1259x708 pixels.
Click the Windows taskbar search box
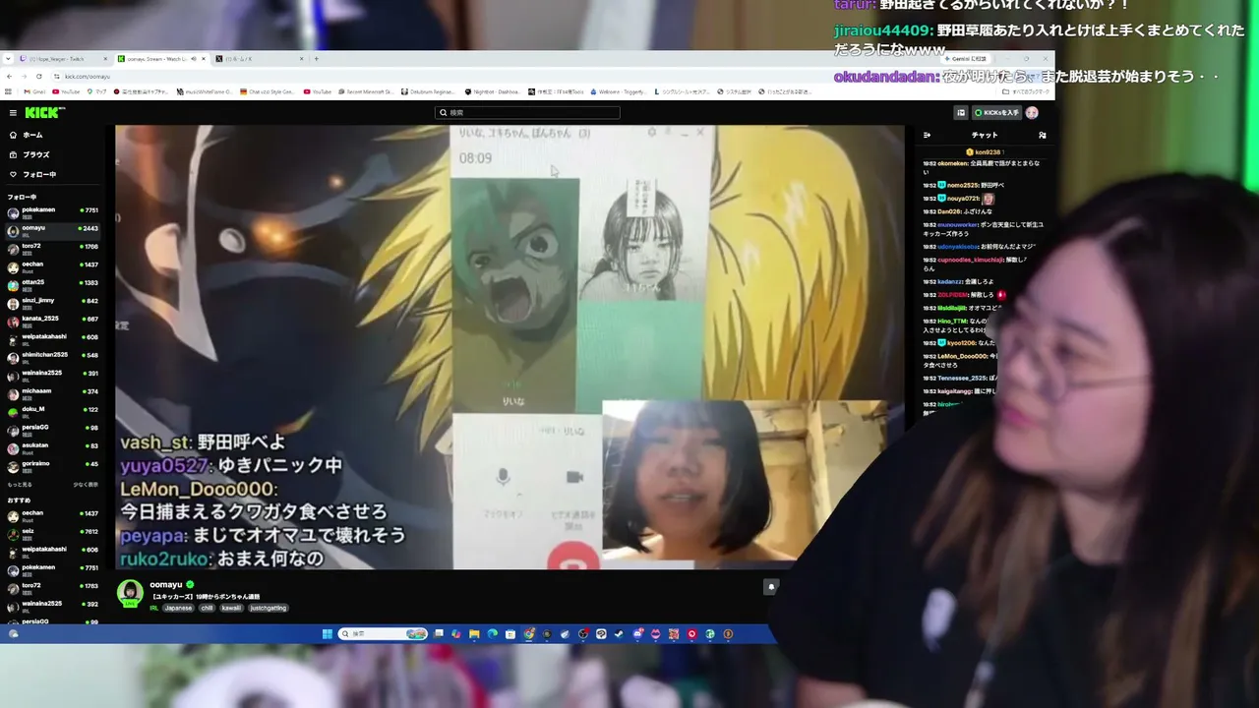pyautogui.click(x=383, y=634)
